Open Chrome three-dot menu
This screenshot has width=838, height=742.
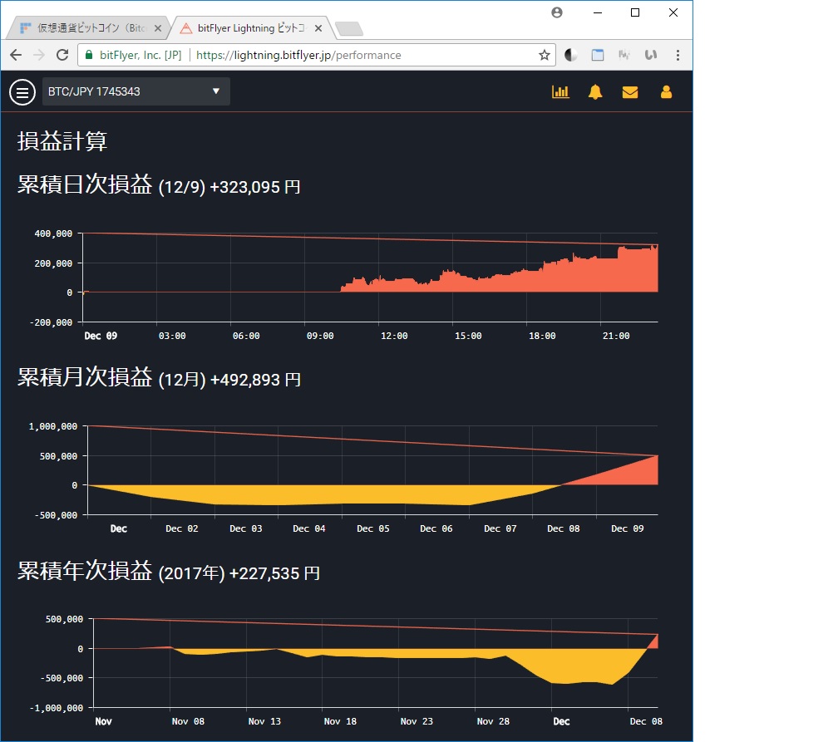pyautogui.click(x=678, y=55)
